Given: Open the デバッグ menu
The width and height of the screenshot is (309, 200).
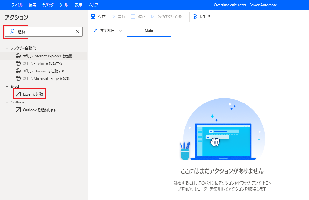Looking at the screenshot, I should click(x=48, y=5).
